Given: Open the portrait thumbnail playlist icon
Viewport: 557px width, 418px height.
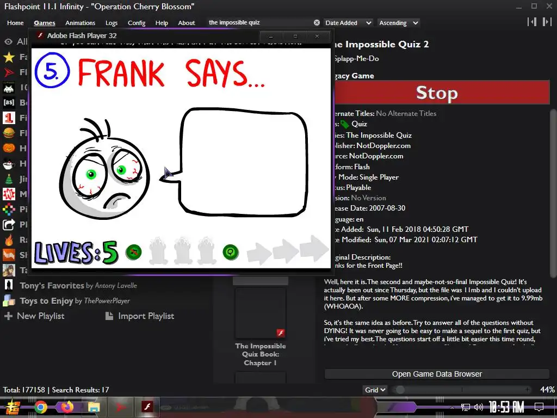Looking at the screenshot, I should point(9,270).
